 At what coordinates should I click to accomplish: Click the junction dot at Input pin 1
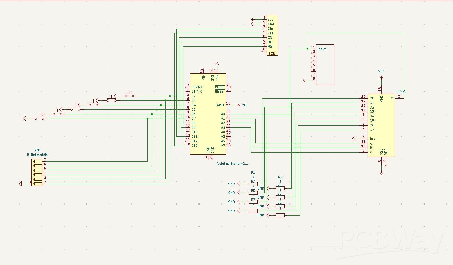point(307,49)
